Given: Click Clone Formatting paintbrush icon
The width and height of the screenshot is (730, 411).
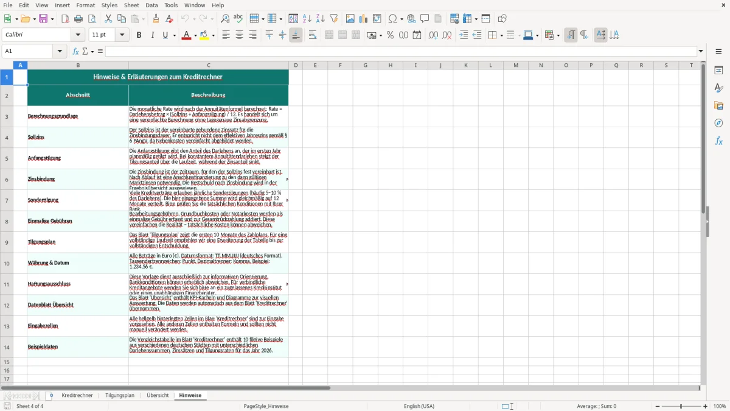Looking at the screenshot, I should click(x=156, y=19).
